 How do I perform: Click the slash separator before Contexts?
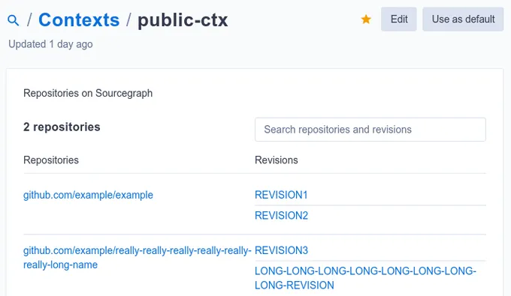29,20
